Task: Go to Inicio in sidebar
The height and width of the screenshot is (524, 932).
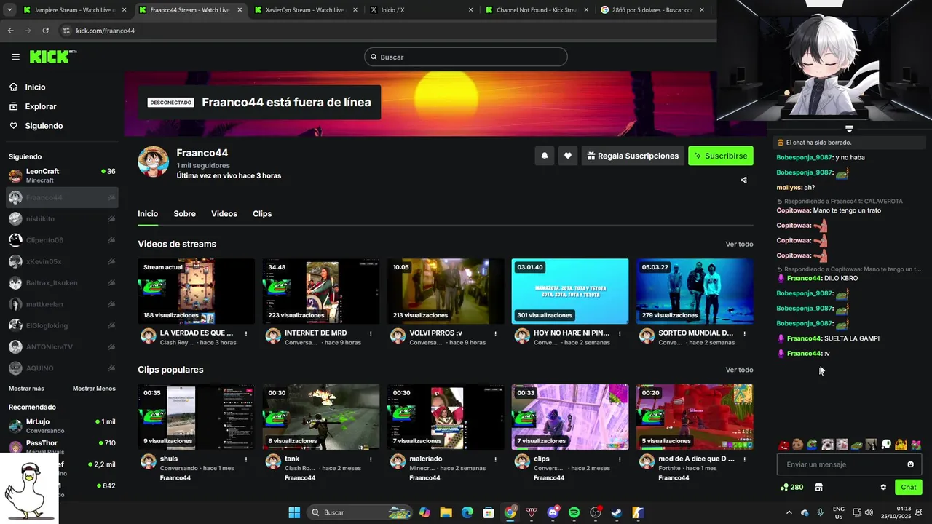Action: coord(35,87)
